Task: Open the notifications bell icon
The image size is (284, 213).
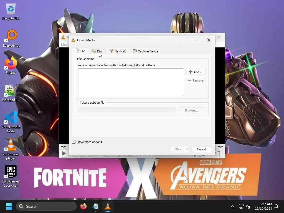Action: click(x=276, y=206)
